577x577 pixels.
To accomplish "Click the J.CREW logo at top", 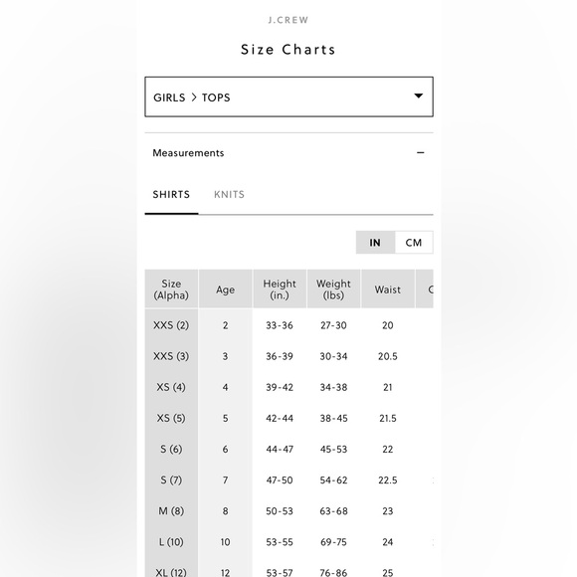I will point(288,20).
